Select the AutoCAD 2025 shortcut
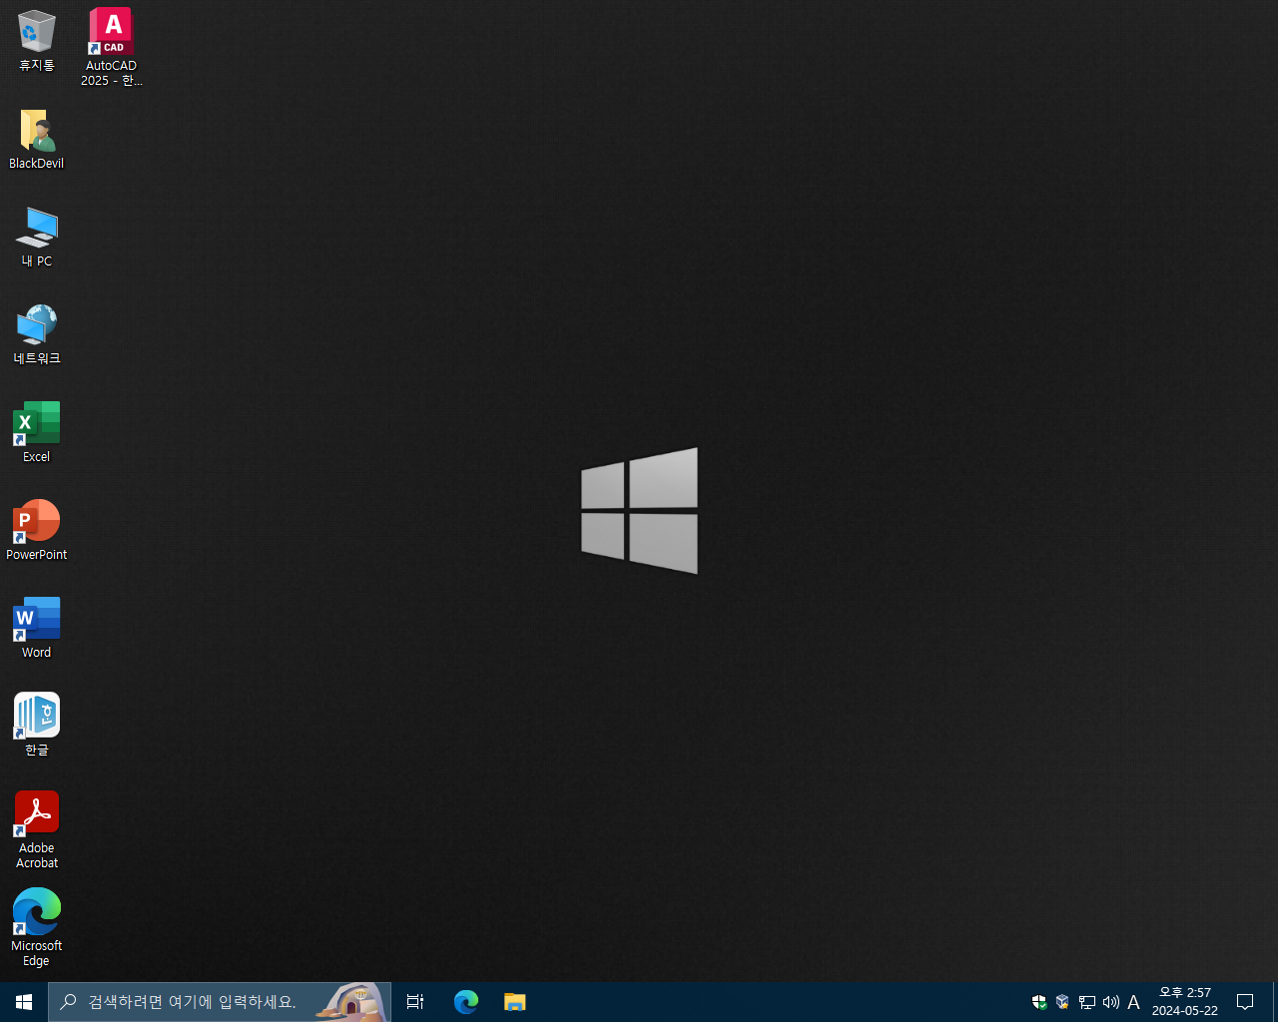This screenshot has width=1278, height=1022. [111, 47]
